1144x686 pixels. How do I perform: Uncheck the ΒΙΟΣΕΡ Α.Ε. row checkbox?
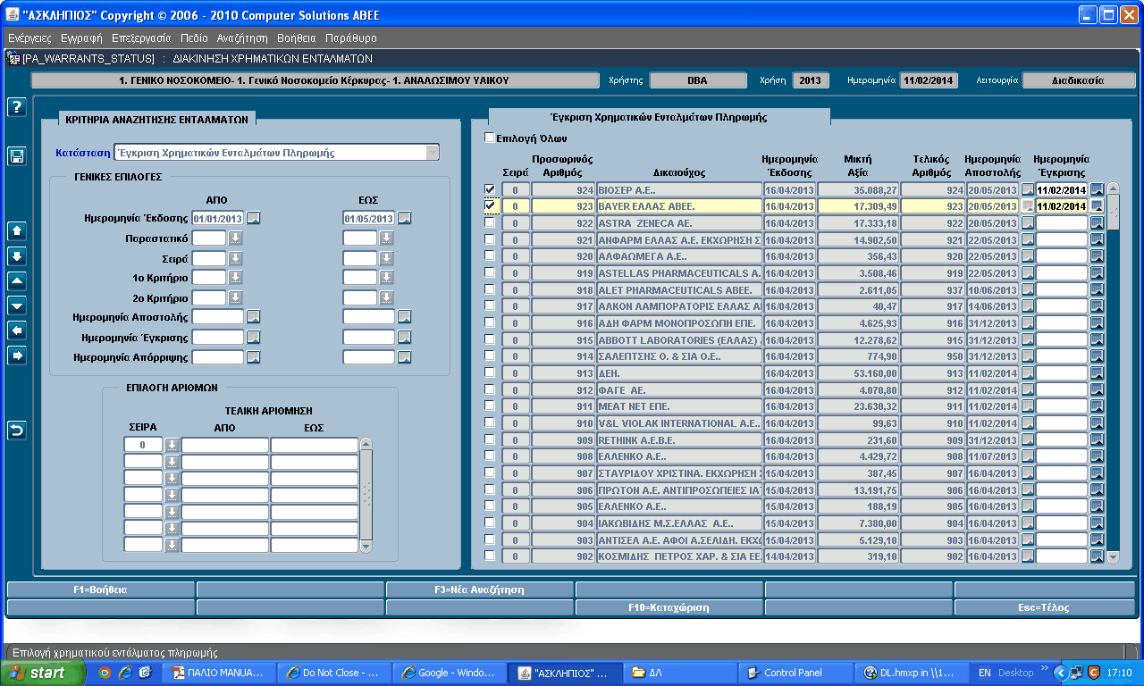(x=489, y=189)
